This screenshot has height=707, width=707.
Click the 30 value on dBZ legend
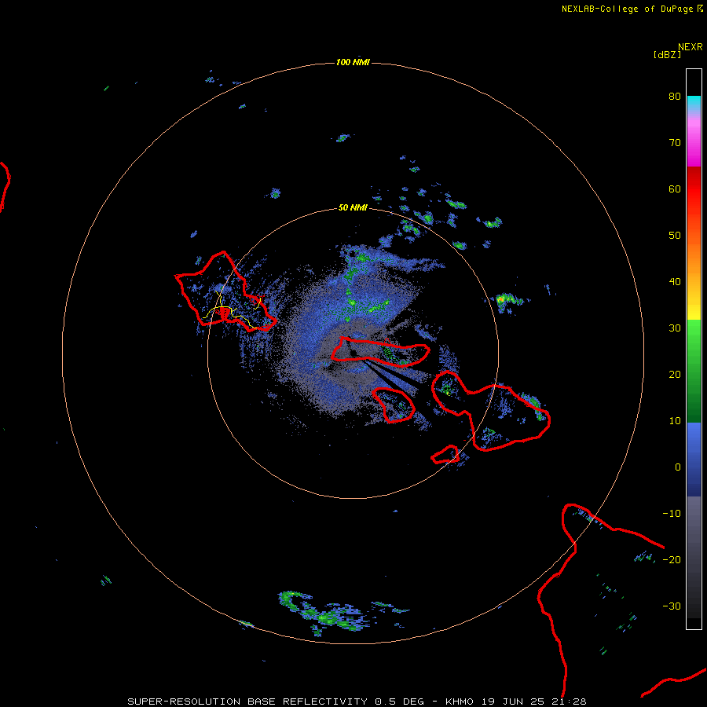(x=675, y=328)
